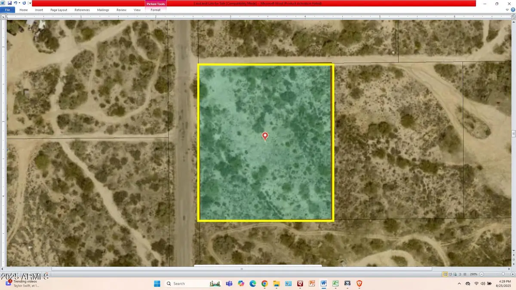
Task: Select the Draft view icon
Action: (465, 274)
